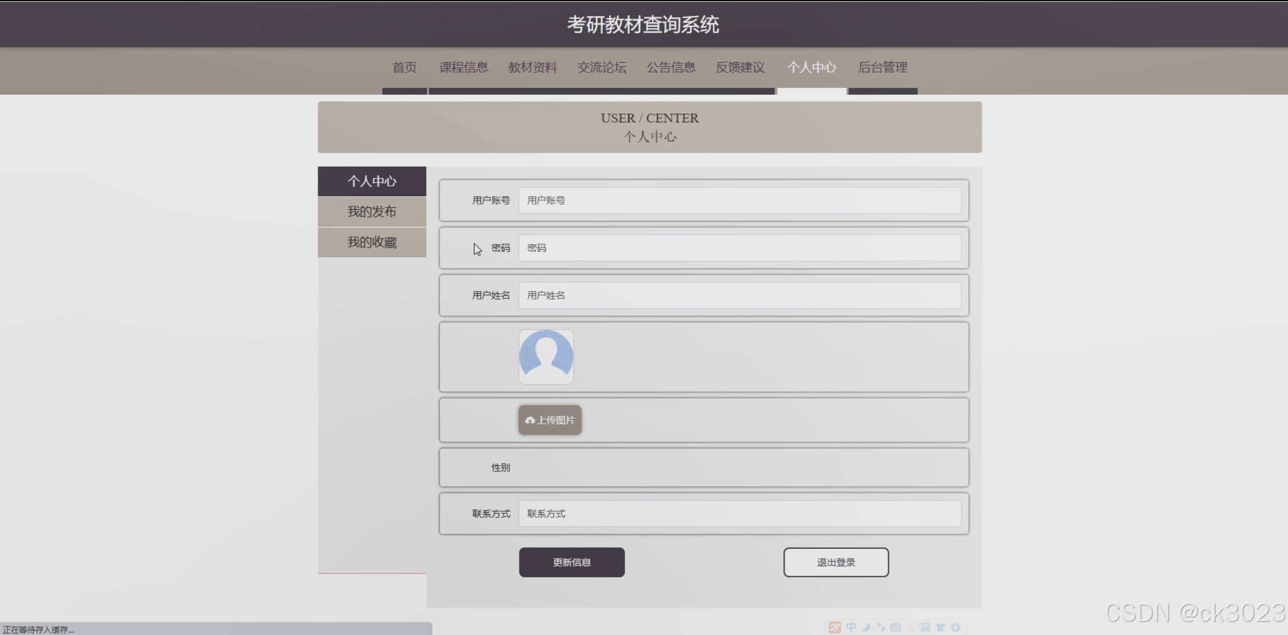This screenshot has height=635, width=1288.
Task: Click the moon icon in the IME toolbar
Action: tap(866, 627)
